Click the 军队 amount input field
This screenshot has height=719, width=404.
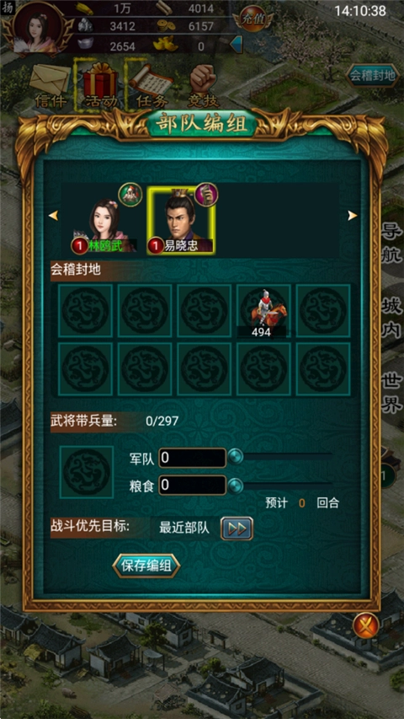point(193,458)
